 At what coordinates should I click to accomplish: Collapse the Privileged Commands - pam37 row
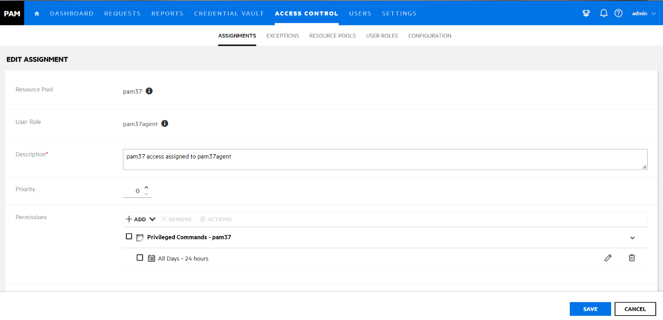click(x=632, y=238)
